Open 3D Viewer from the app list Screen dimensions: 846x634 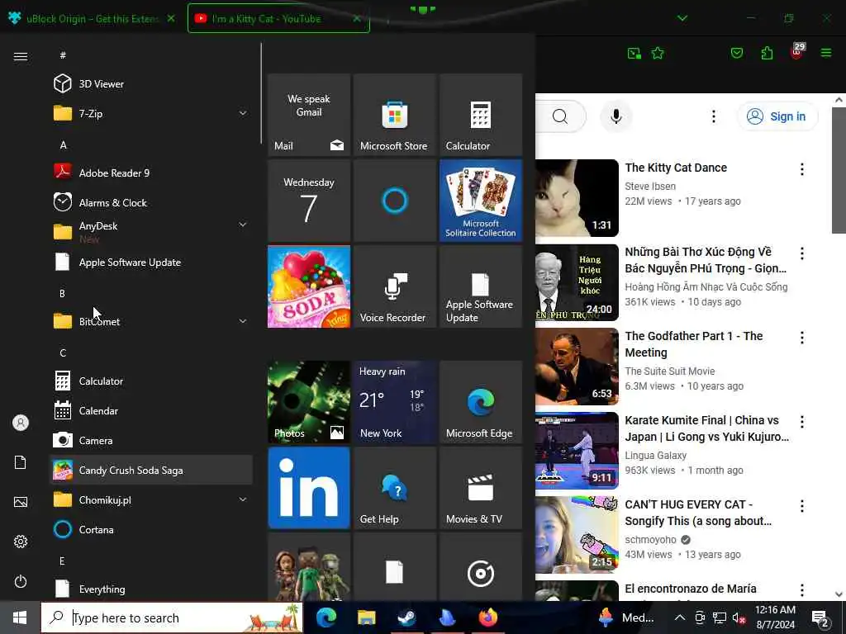click(x=151, y=83)
